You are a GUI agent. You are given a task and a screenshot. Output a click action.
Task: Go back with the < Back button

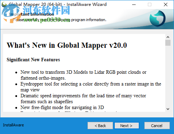pyautogui.click(x=100, y=126)
